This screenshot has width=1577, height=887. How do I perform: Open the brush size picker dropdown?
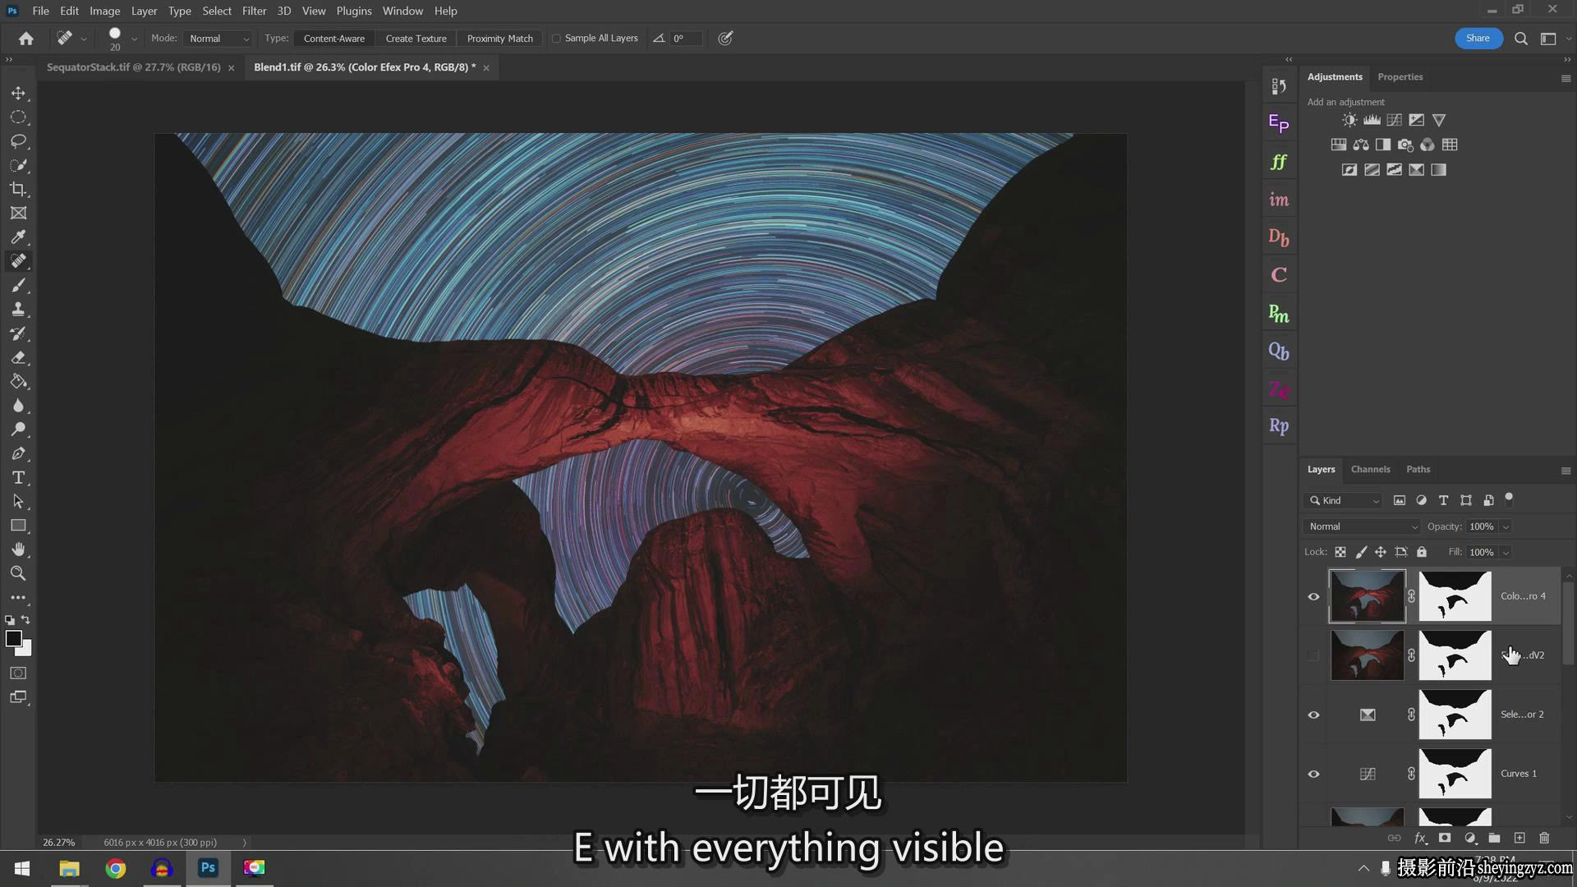[x=134, y=39]
